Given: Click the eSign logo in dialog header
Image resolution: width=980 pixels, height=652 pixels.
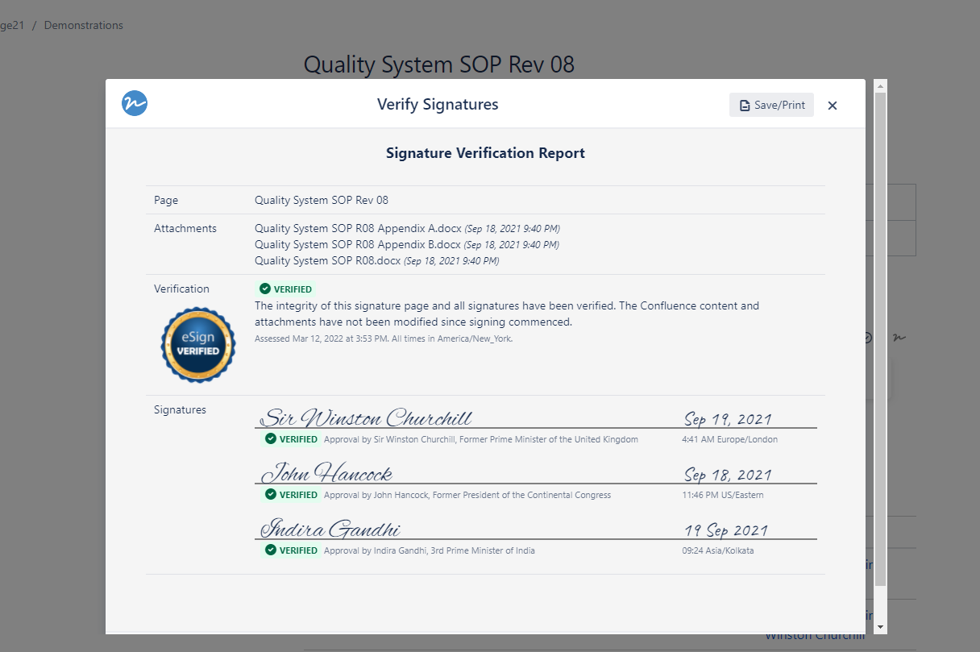Looking at the screenshot, I should [x=135, y=103].
